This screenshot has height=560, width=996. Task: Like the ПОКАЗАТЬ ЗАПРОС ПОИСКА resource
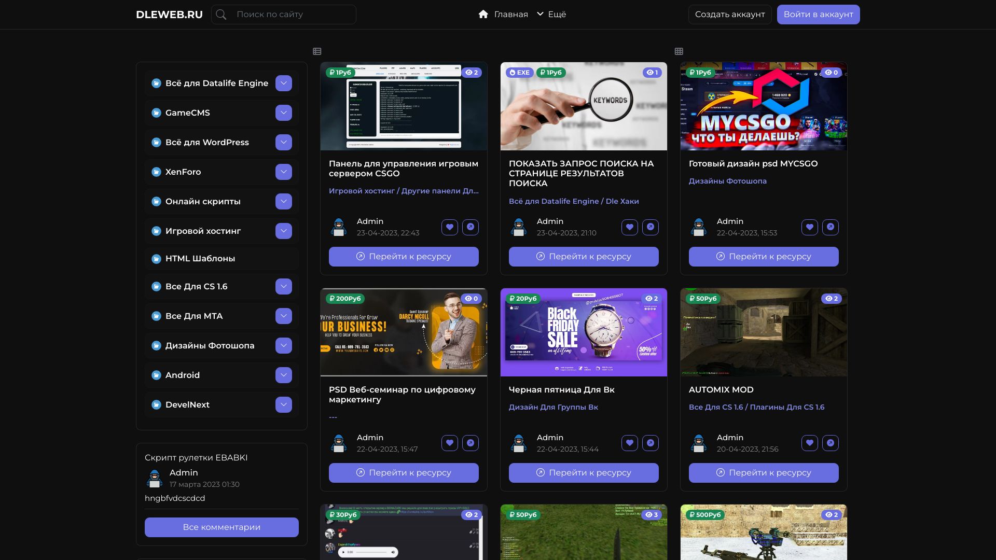pos(630,227)
